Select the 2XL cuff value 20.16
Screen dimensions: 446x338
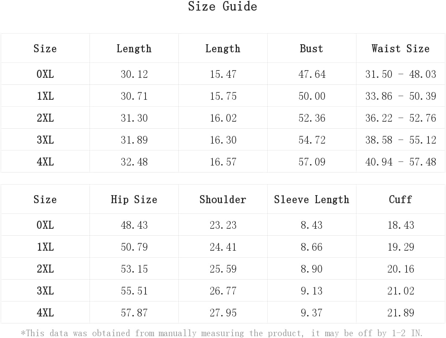point(401,269)
